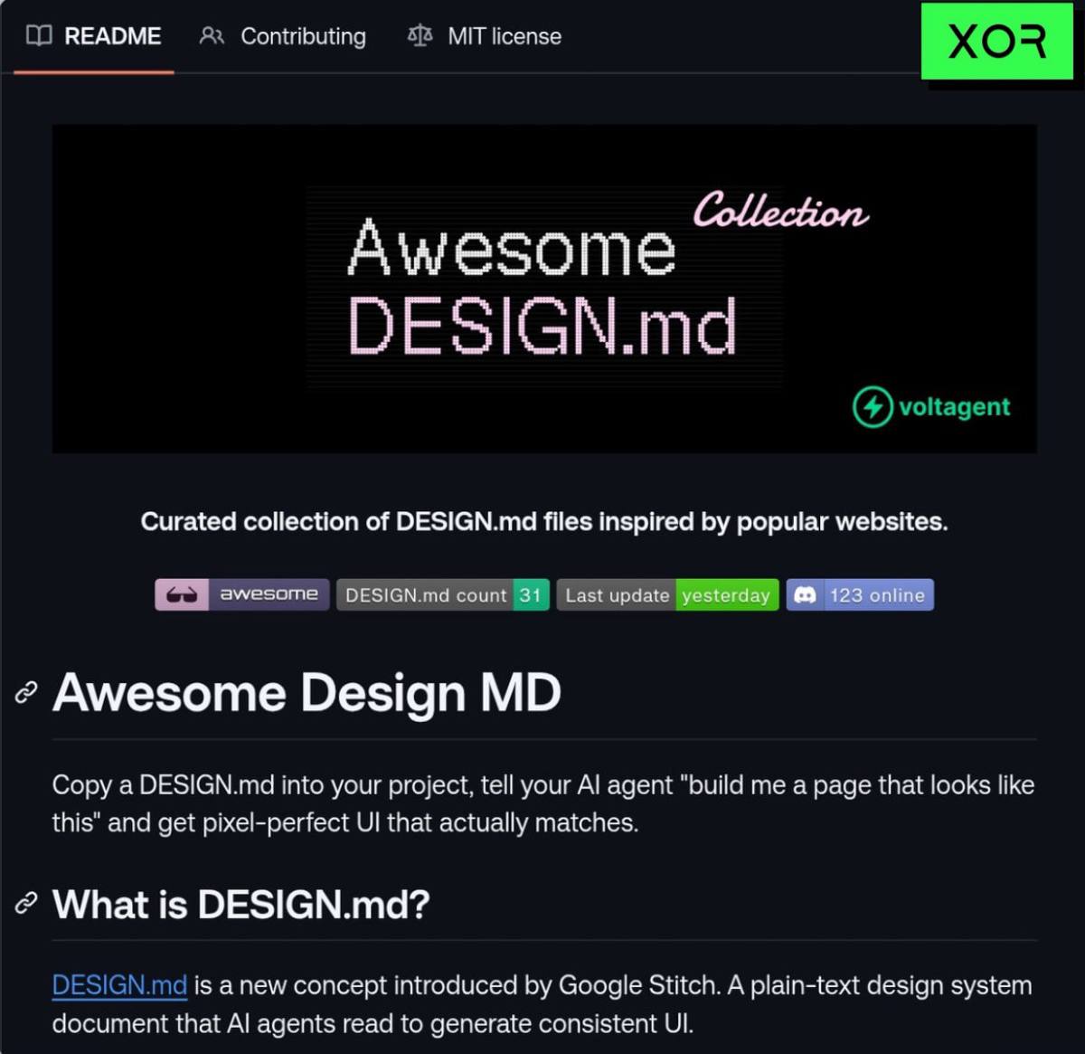Viewport: 1085px width, 1054px height.
Task: Open the DESIGN.md hyperlink
Action: tap(119, 984)
